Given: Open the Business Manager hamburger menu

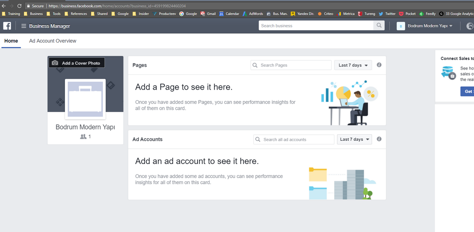Looking at the screenshot, I should [24, 26].
